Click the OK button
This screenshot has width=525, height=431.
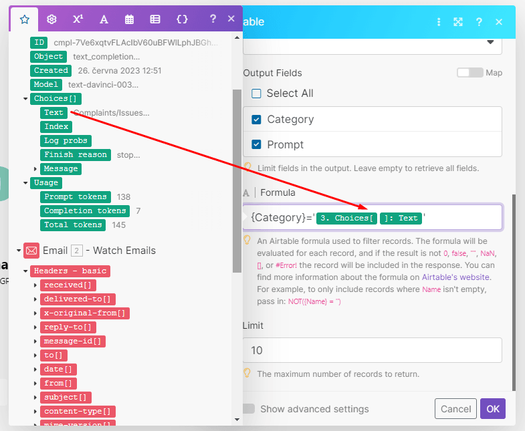[x=492, y=408]
